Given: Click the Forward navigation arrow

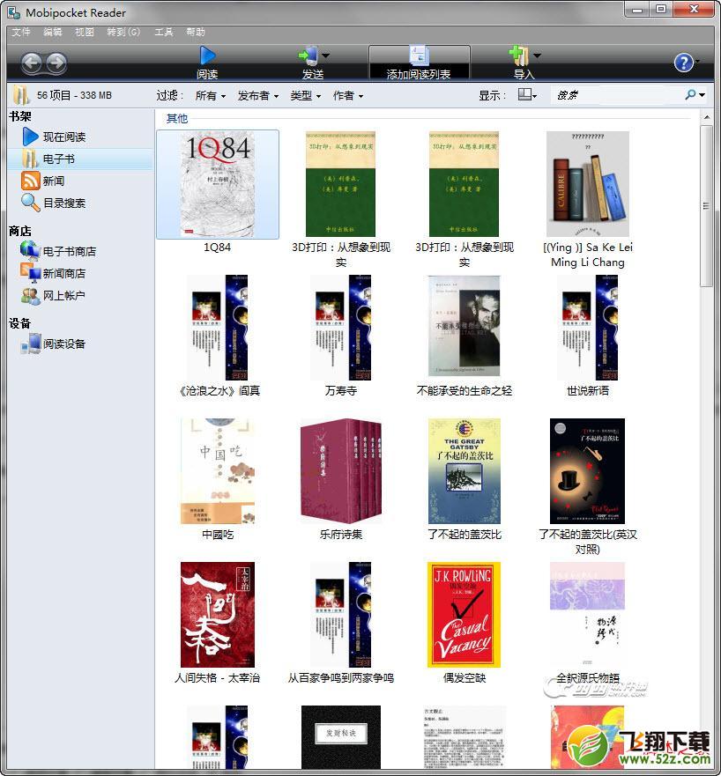Looking at the screenshot, I should (56, 63).
